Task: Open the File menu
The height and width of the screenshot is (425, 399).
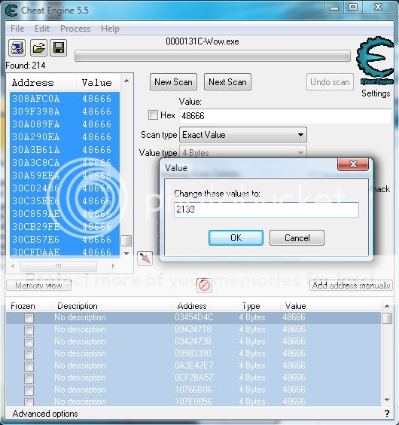Action: (x=17, y=29)
